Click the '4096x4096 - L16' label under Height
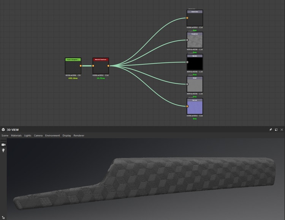 coord(195,94)
